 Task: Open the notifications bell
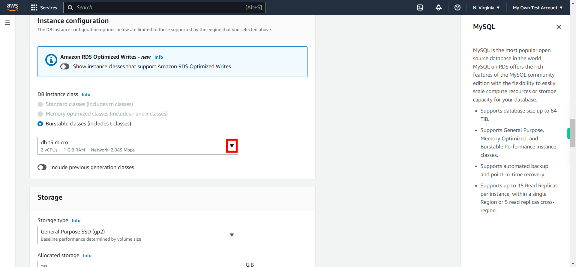point(439,7)
